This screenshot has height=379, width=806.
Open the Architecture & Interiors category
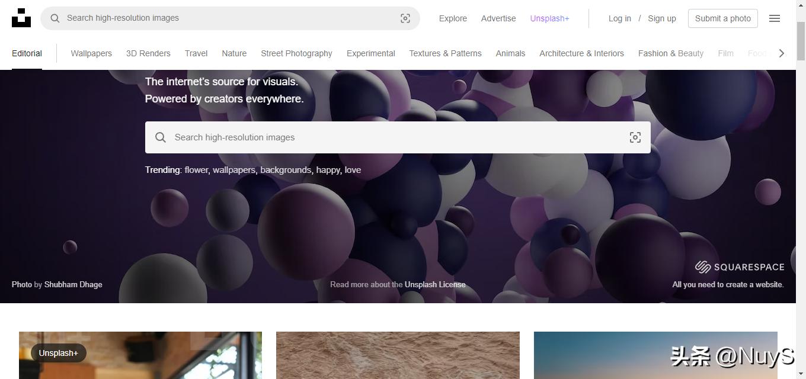pos(581,53)
